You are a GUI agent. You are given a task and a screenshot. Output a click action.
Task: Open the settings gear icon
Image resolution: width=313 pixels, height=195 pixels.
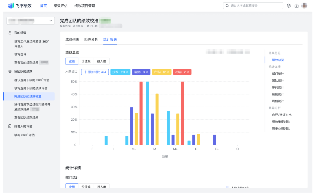289,5
